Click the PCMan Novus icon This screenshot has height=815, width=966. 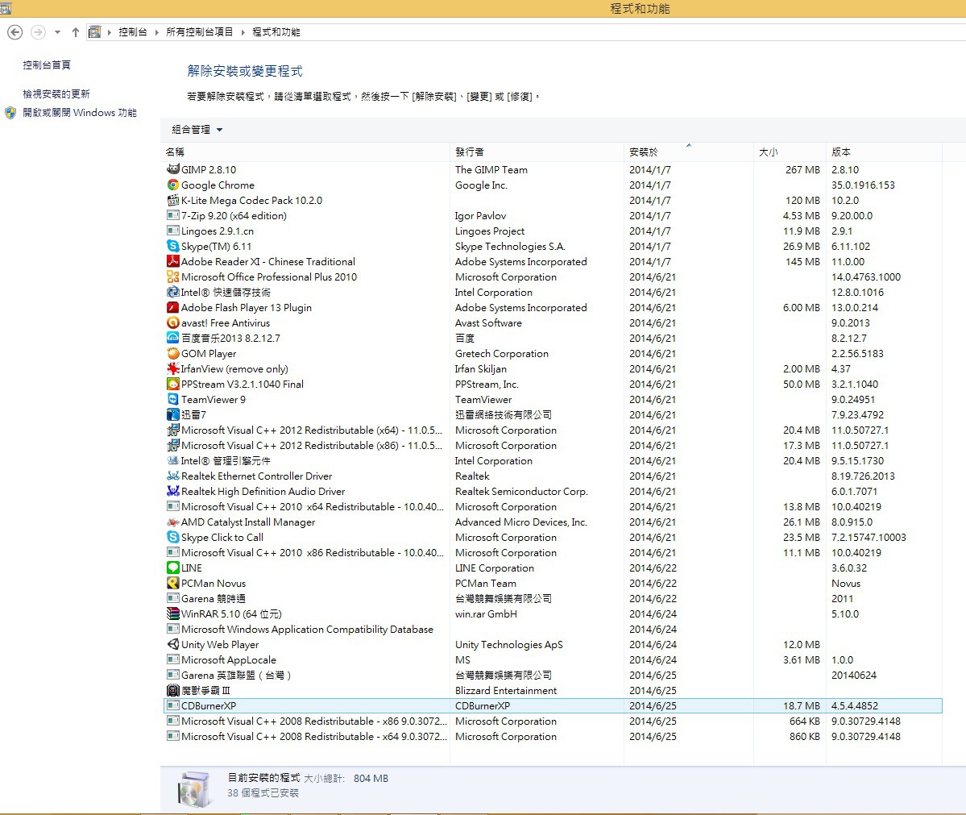[x=173, y=583]
